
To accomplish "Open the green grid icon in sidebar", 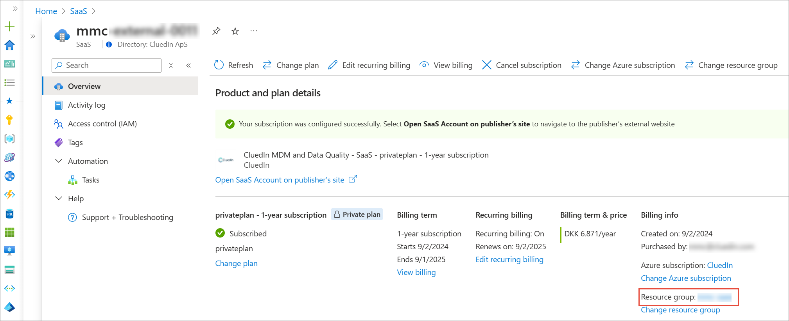I will (x=9, y=232).
